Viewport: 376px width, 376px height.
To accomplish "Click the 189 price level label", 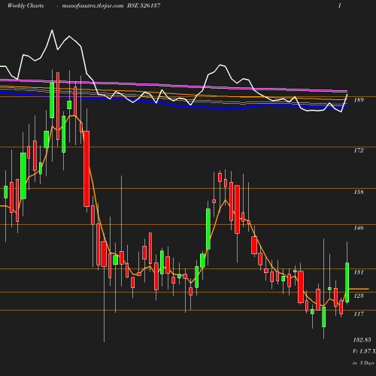I will coord(359,100).
